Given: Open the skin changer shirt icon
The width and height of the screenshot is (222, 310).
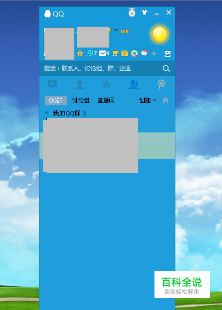Looking at the screenshot, I should click(144, 13).
